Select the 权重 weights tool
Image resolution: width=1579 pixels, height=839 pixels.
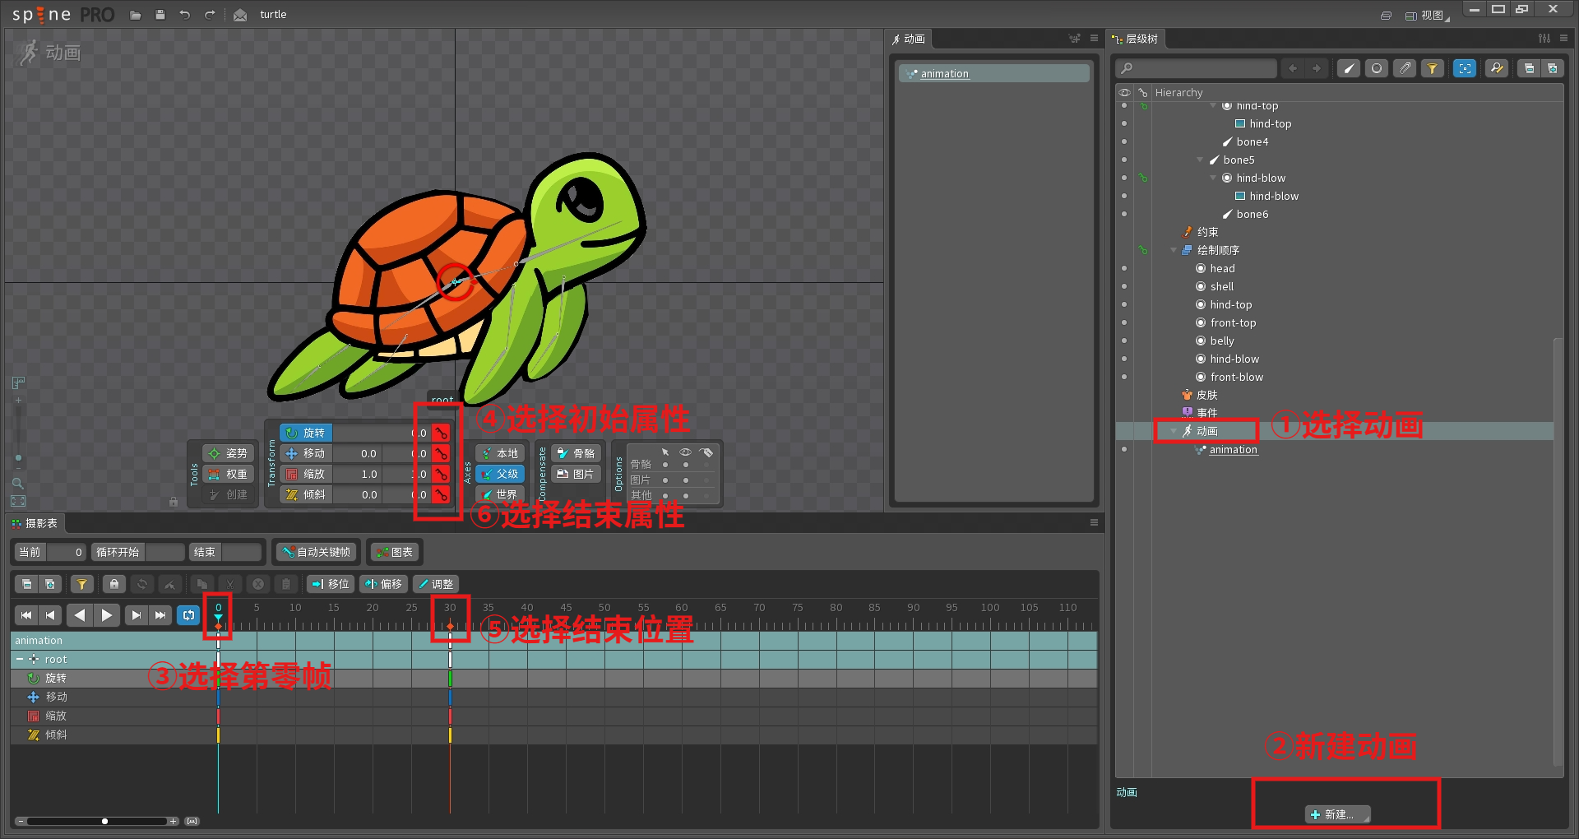coord(228,474)
